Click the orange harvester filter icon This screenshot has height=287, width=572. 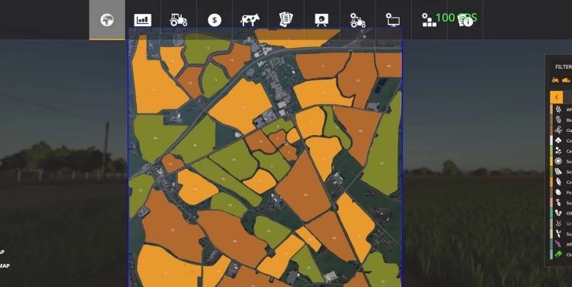click(x=566, y=80)
